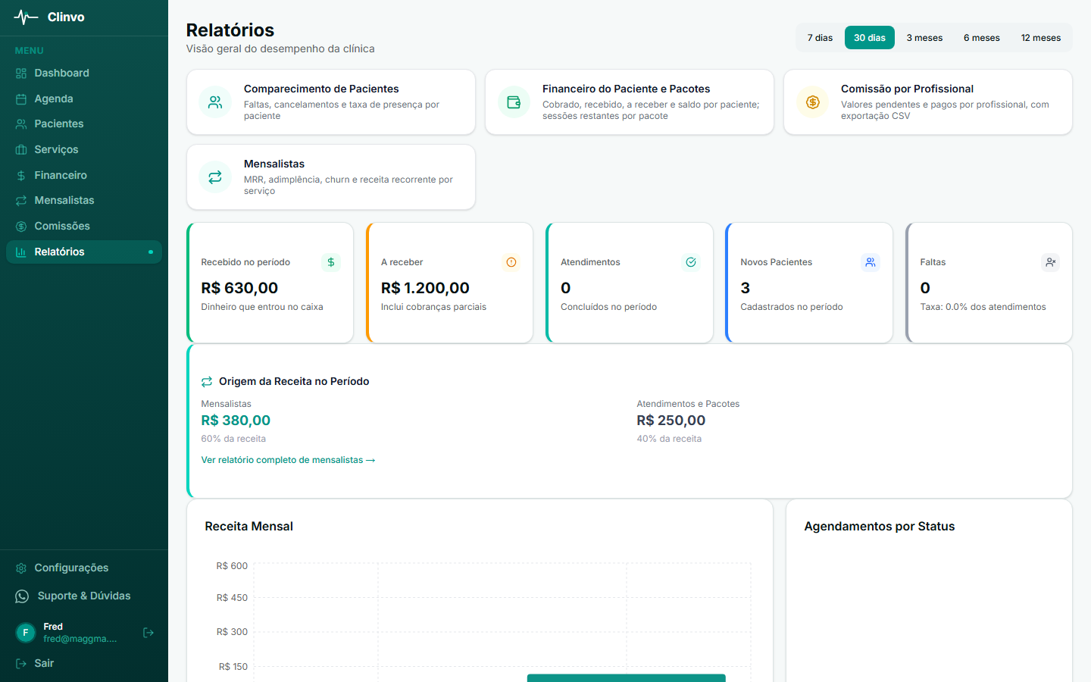Switch the period to 6 meses
The width and height of the screenshot is (1091, 682).
pos(982,38)
